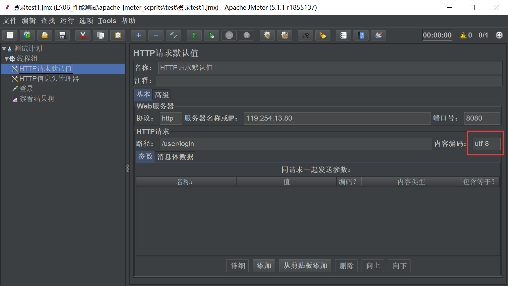The height and width of the screenshot is (286, 508).
Task: Click the 协议 field containing http
Action: (171, 118)
